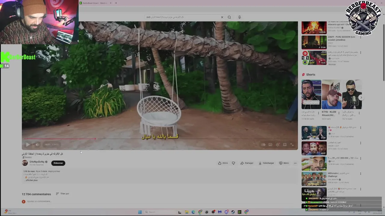Dislike the video thumbs down
This screenshot has width=385, height=216.
233,163
